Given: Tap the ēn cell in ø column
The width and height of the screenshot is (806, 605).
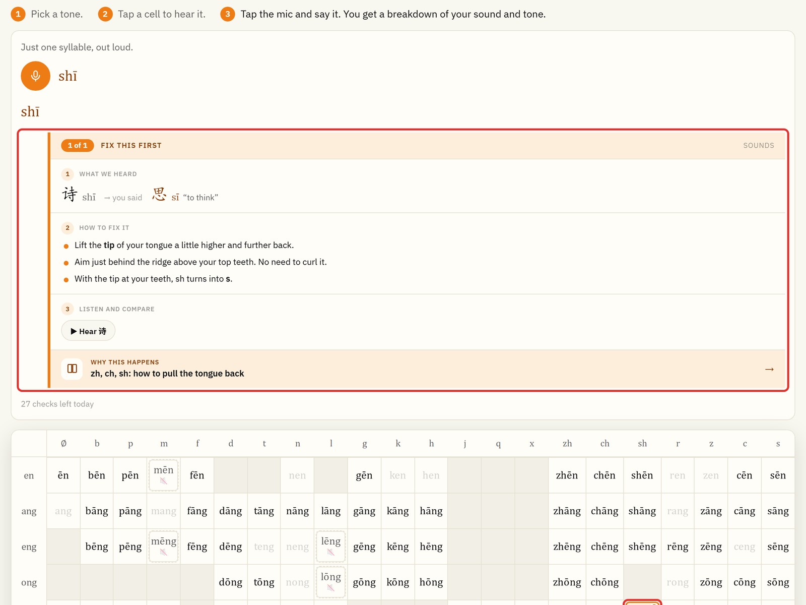Looking at the screenshot, I should 63,475.
